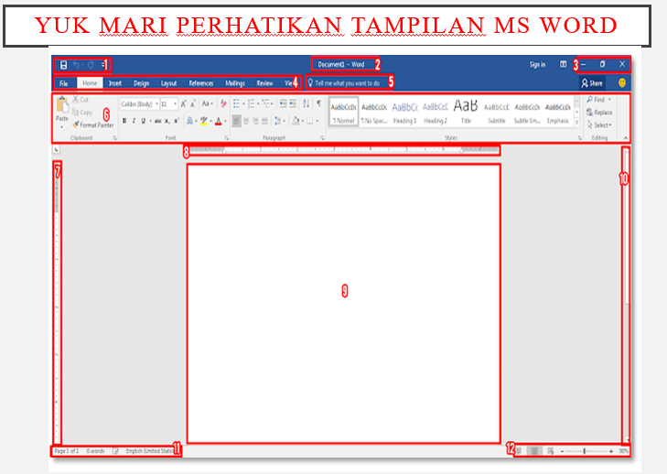
Task: Click the Save icon in Quick Access Toolbar
Action: click(63, 65)
